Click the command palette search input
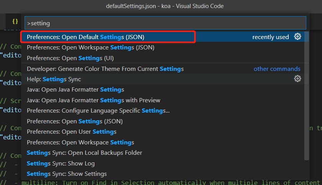This screenshot has height=185, width=322. pyautogui.click(x=165, y=23)
